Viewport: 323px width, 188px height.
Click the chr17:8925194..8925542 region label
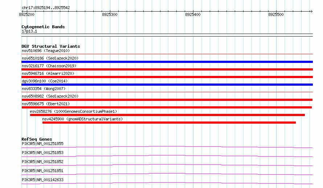coord(46,8)
